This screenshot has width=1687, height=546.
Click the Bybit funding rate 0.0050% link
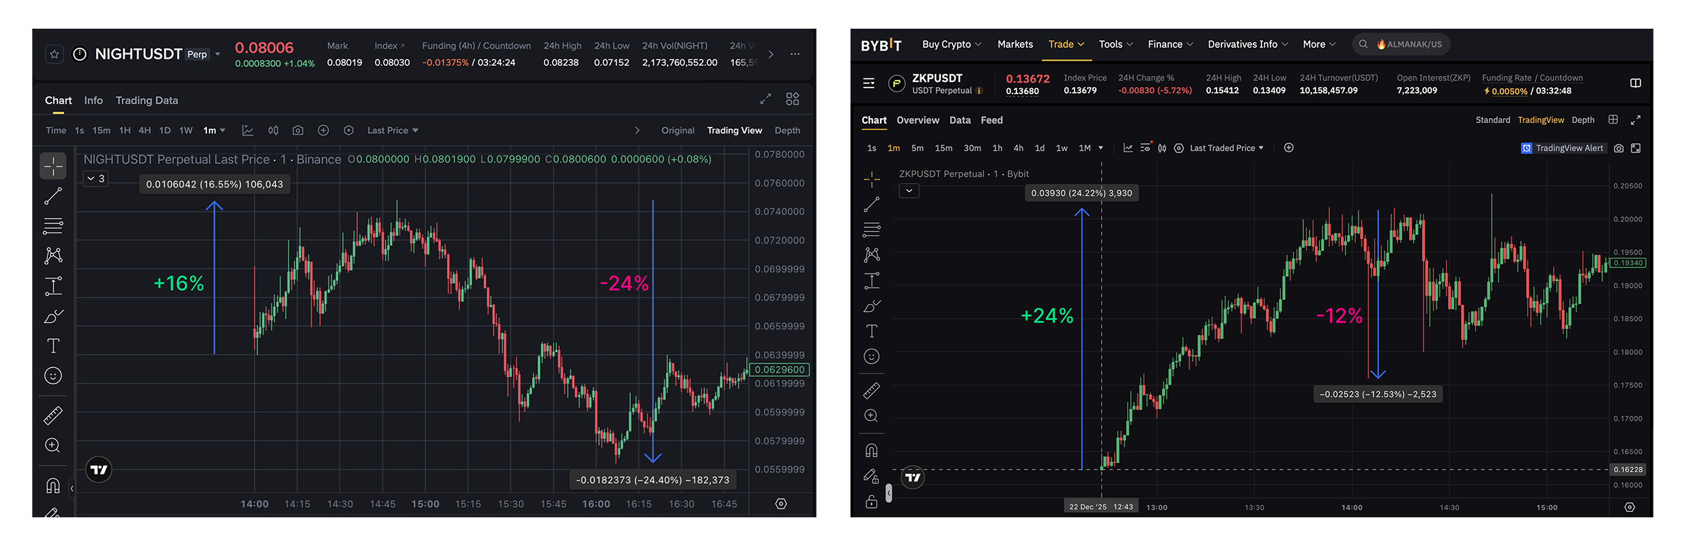(1509, 91)
